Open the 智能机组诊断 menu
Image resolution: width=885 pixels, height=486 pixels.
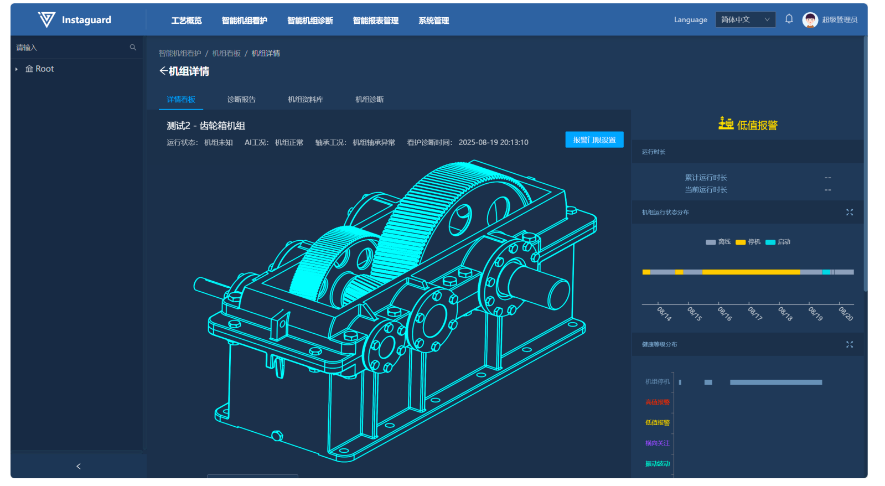tap(310, 20)
